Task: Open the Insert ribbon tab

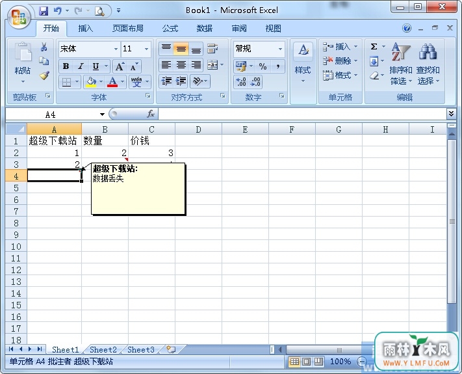Action: tap(85, 29)
